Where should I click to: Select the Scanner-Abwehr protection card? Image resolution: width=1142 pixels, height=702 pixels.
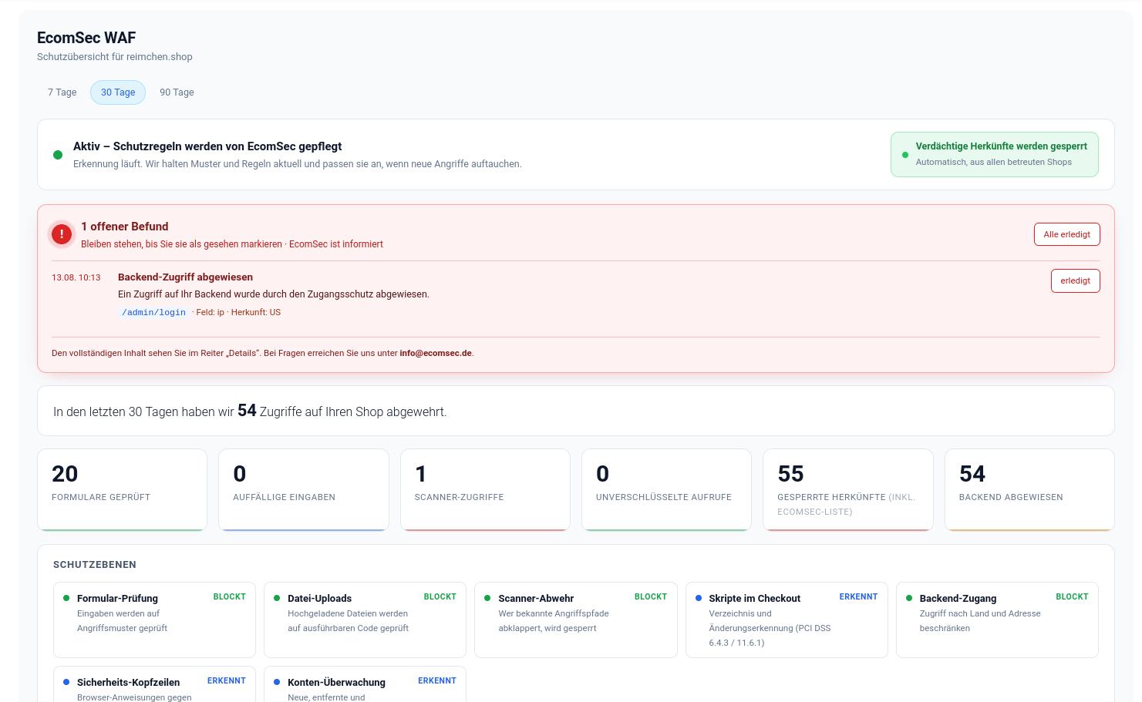click(x=575, y=620)
